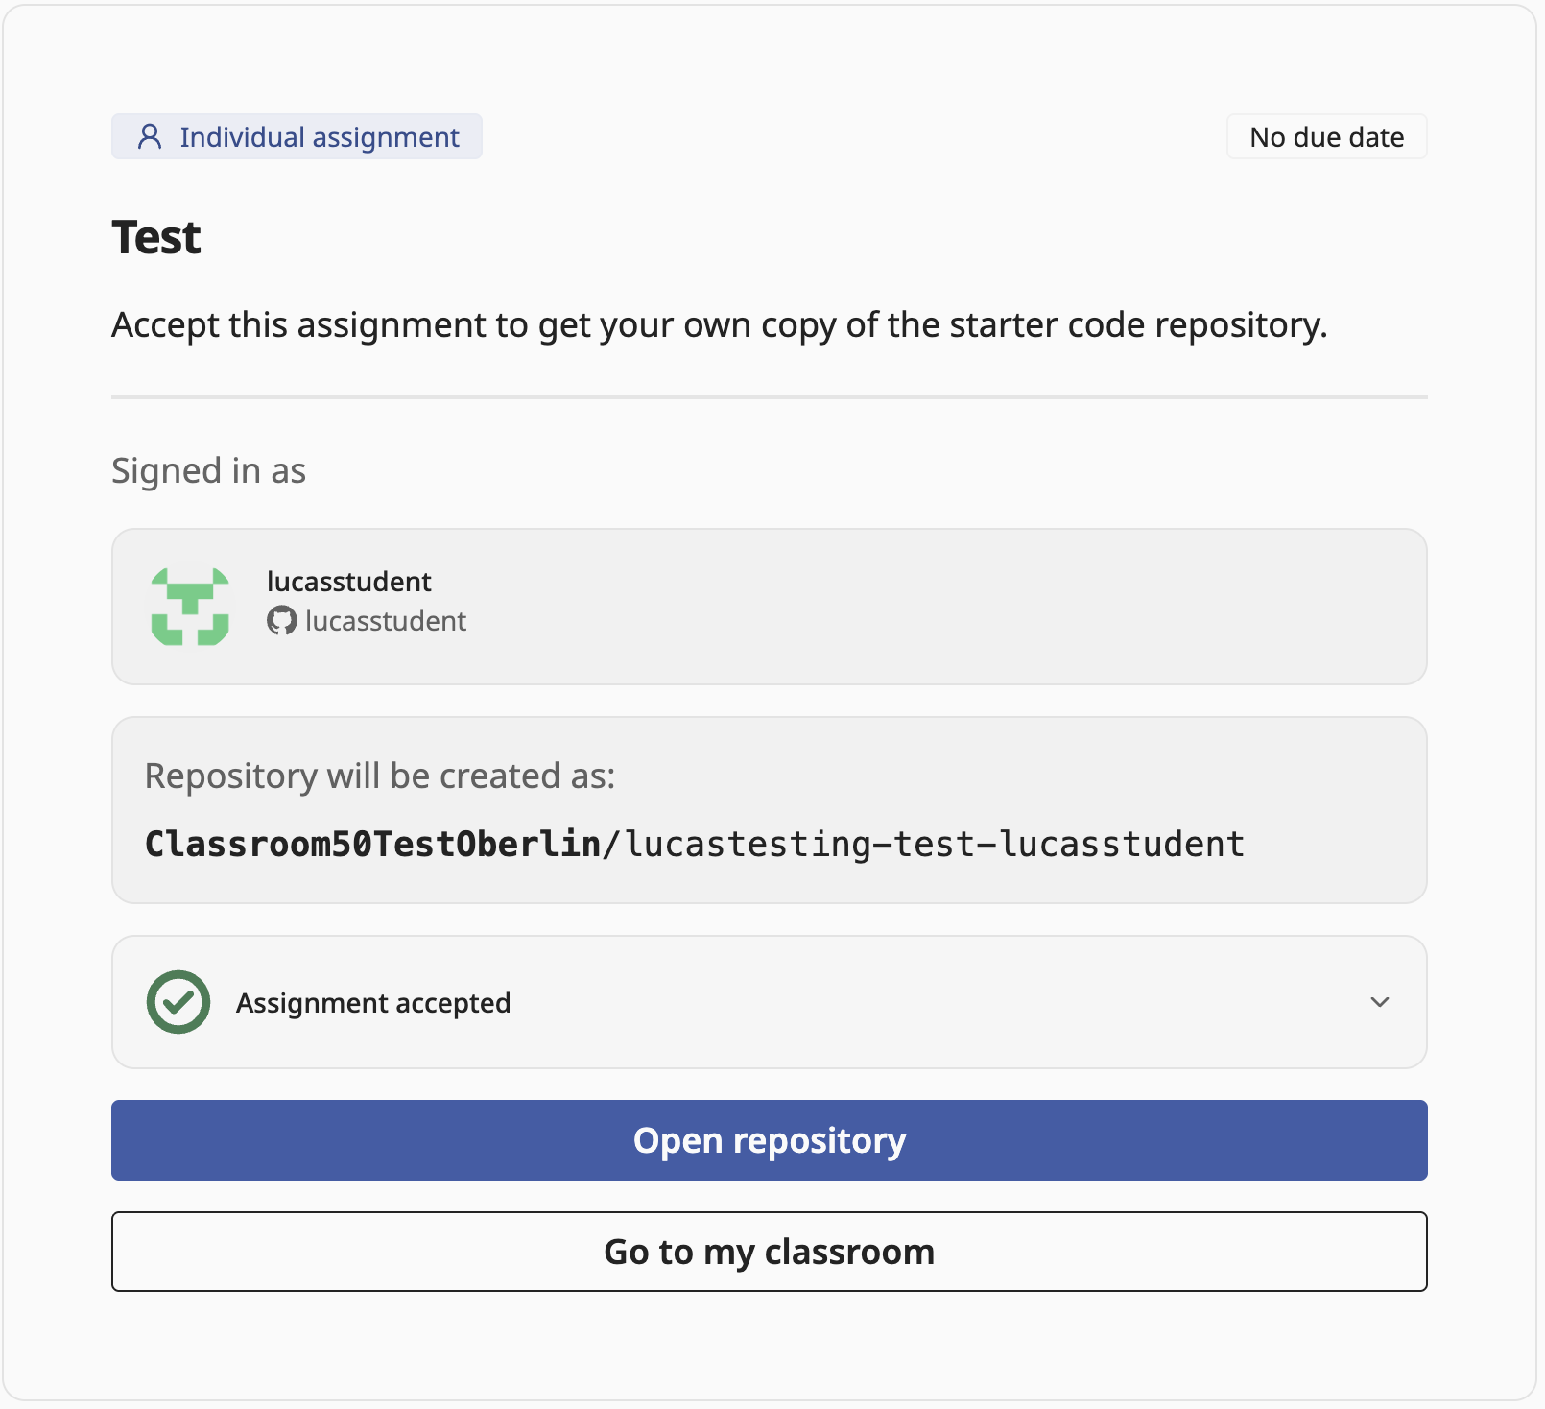This screenshot has height=1409, width=1545.
Task: Expand the Assignment accepted chevron
Action: pos(1380,1002)
